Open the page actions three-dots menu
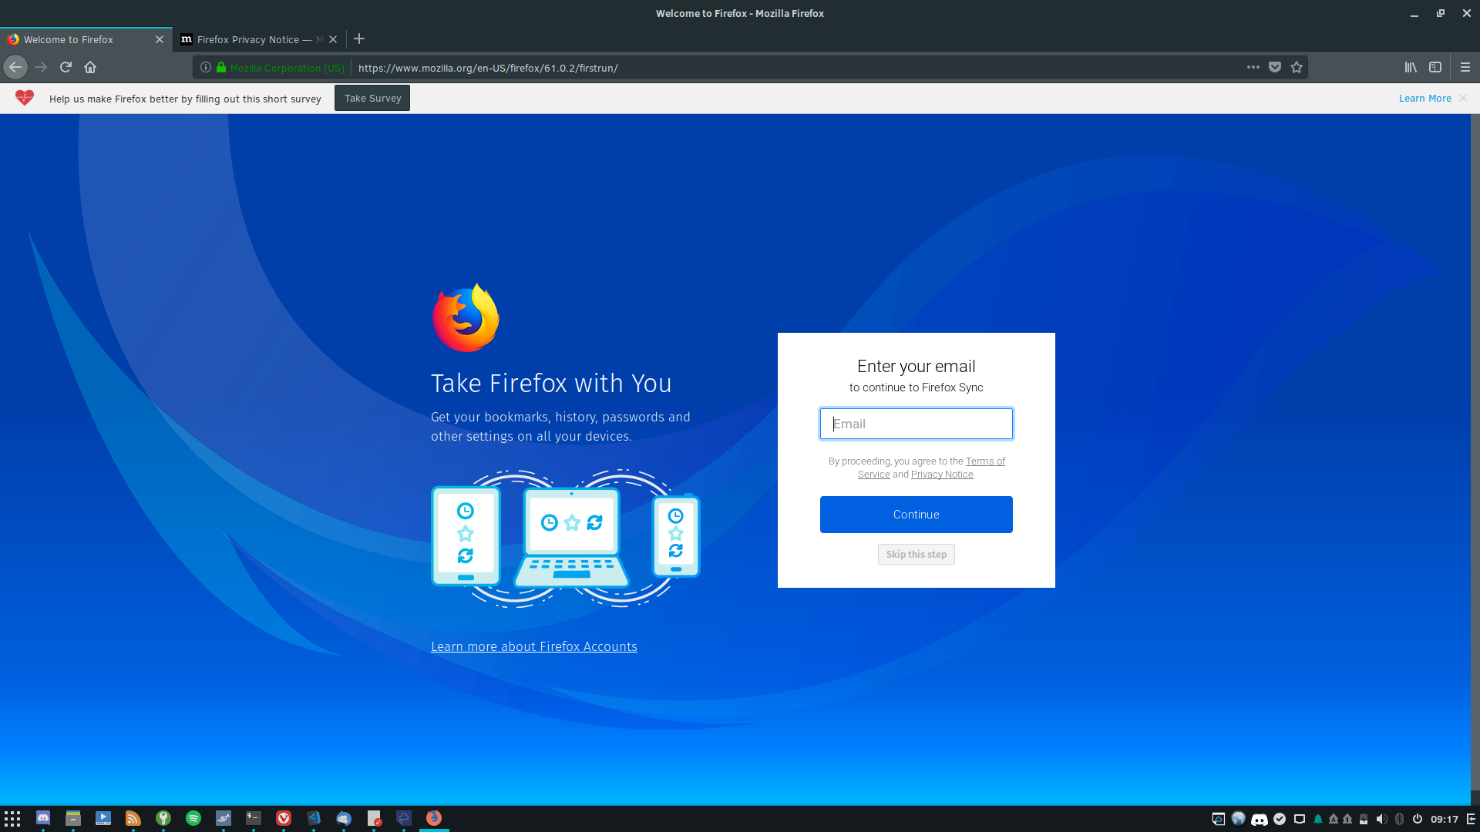The width and height of the screenshot is (1480, 832). tap(1253, 67)
